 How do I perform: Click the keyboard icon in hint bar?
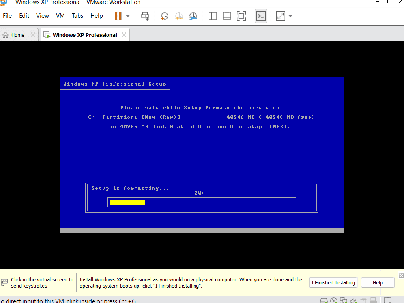pyautogui.click(x=4, y=282)
